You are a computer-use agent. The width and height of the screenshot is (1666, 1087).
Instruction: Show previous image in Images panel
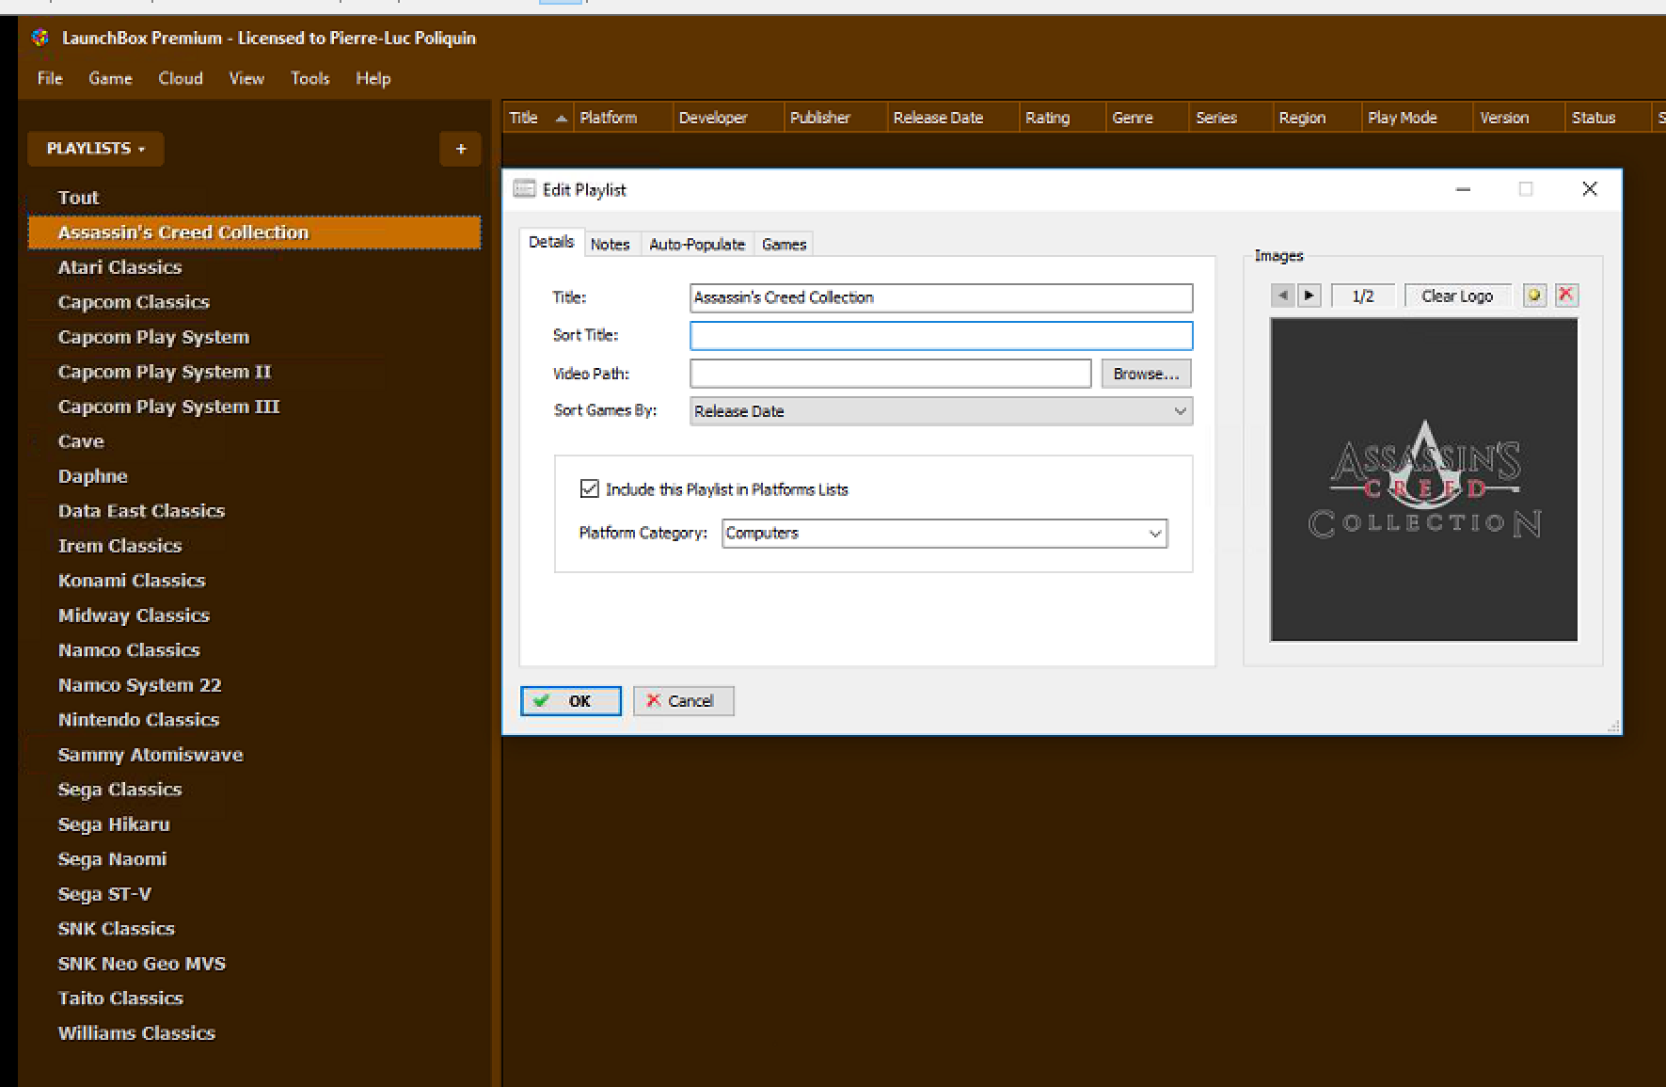click(x=1282, y=296)
